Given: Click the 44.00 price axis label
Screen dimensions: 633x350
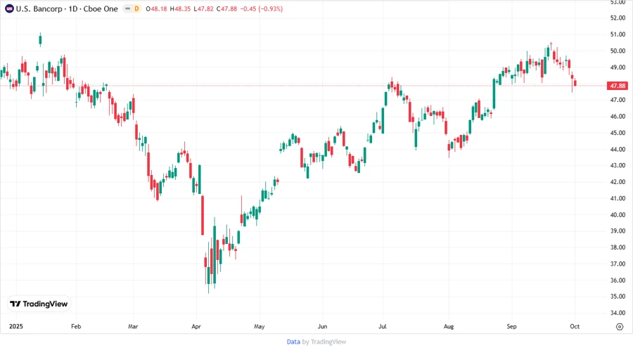Looking at the screenshot, I should pyautogui.click(x=618, y=149).
